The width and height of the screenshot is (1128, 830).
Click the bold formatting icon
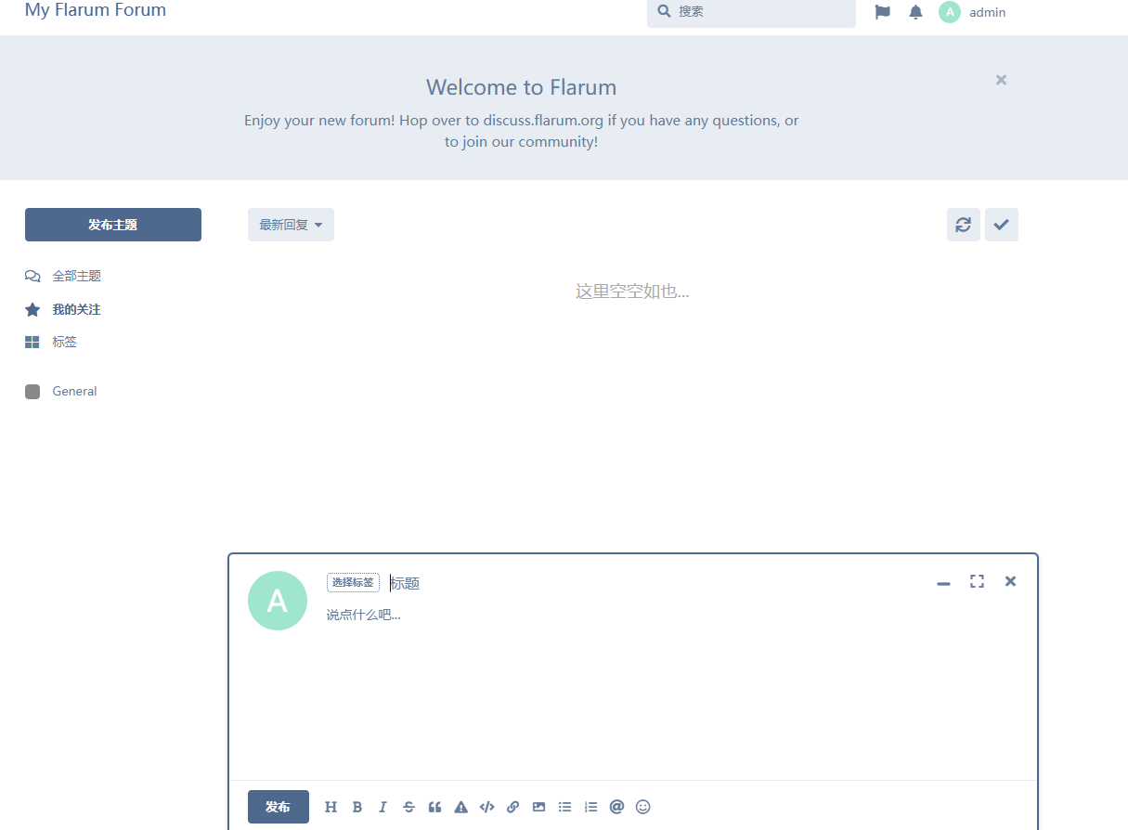(357, 807)
